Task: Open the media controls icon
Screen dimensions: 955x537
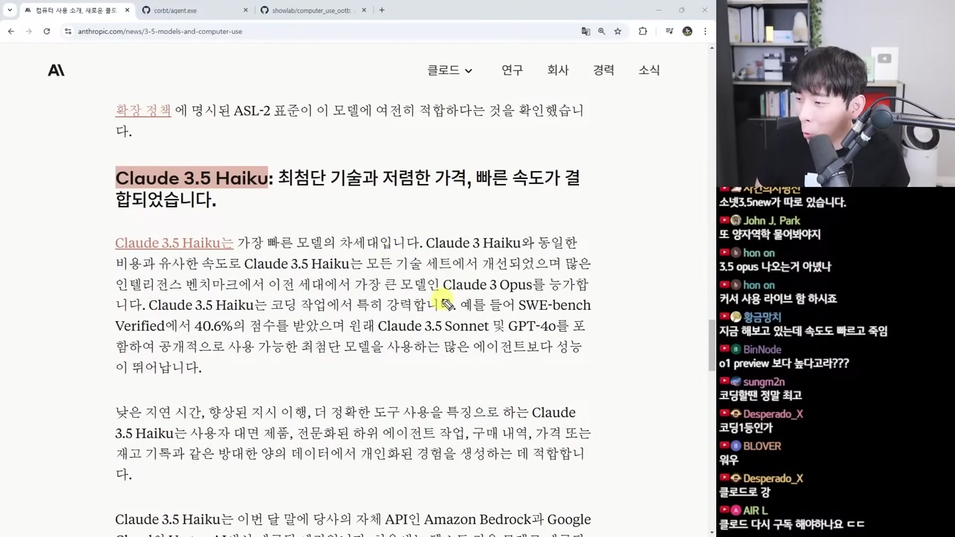Action: pos(669,31)
